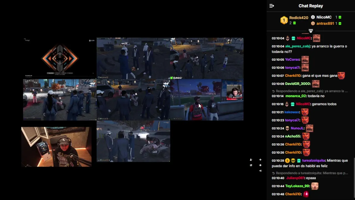Open the share icon below the add-user icon
Screen dimensions: 355x200
click(251, 165)
